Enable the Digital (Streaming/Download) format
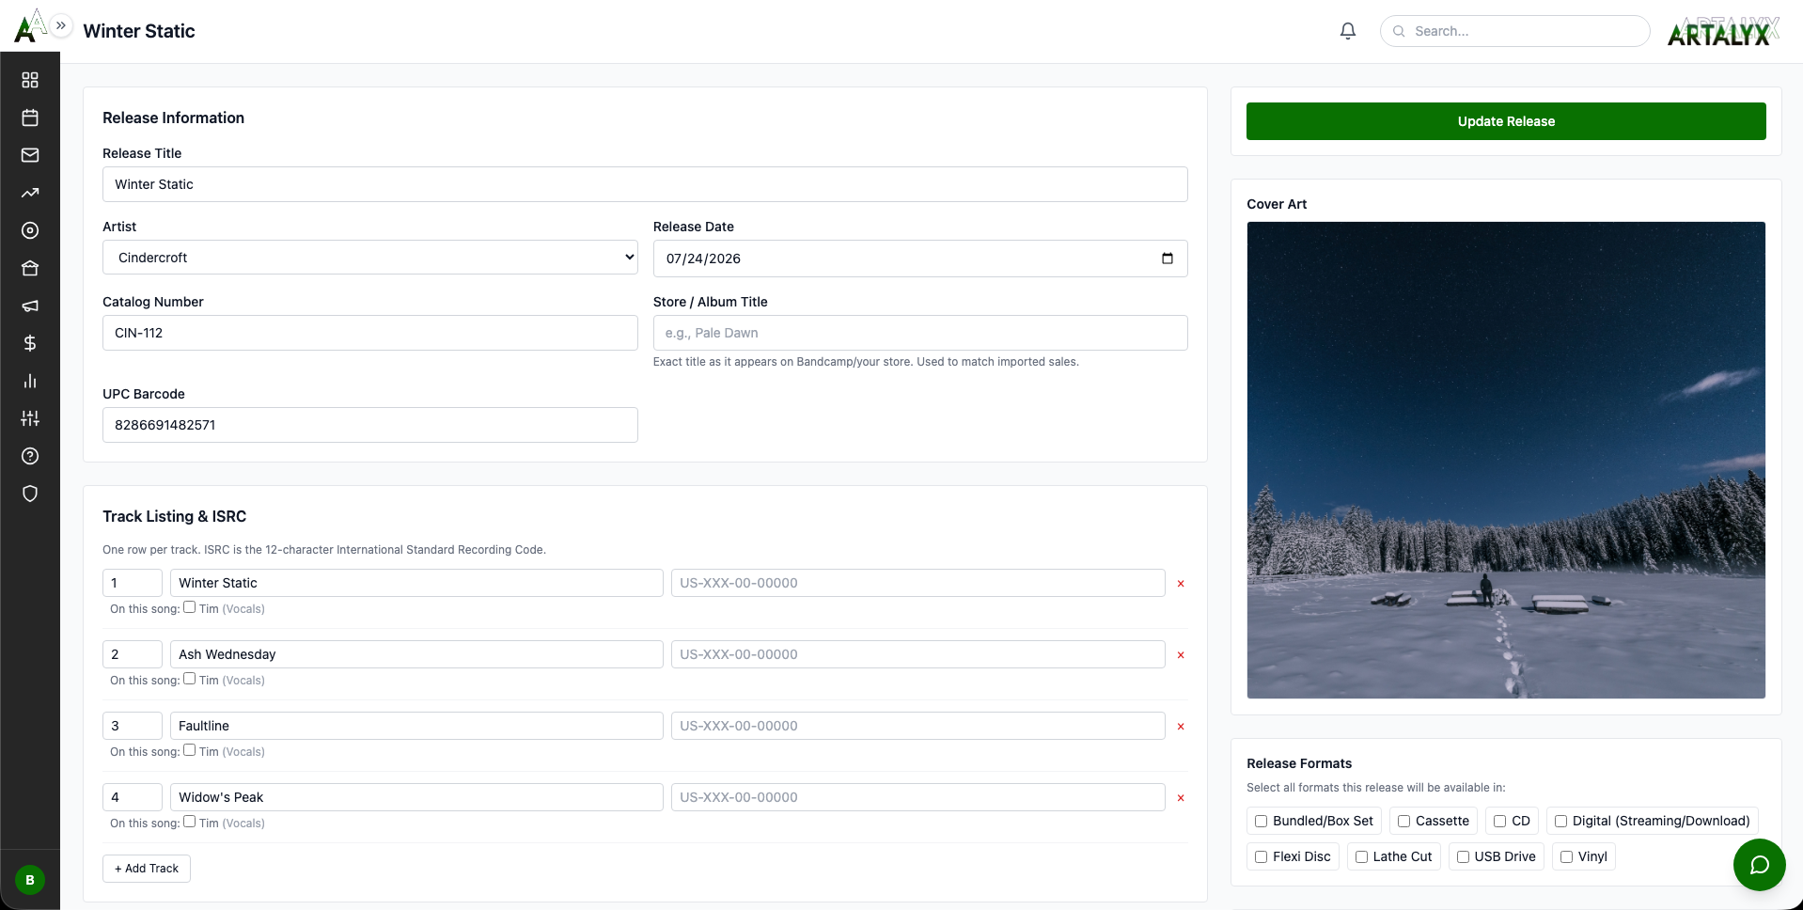 [x=1560, y=821]
